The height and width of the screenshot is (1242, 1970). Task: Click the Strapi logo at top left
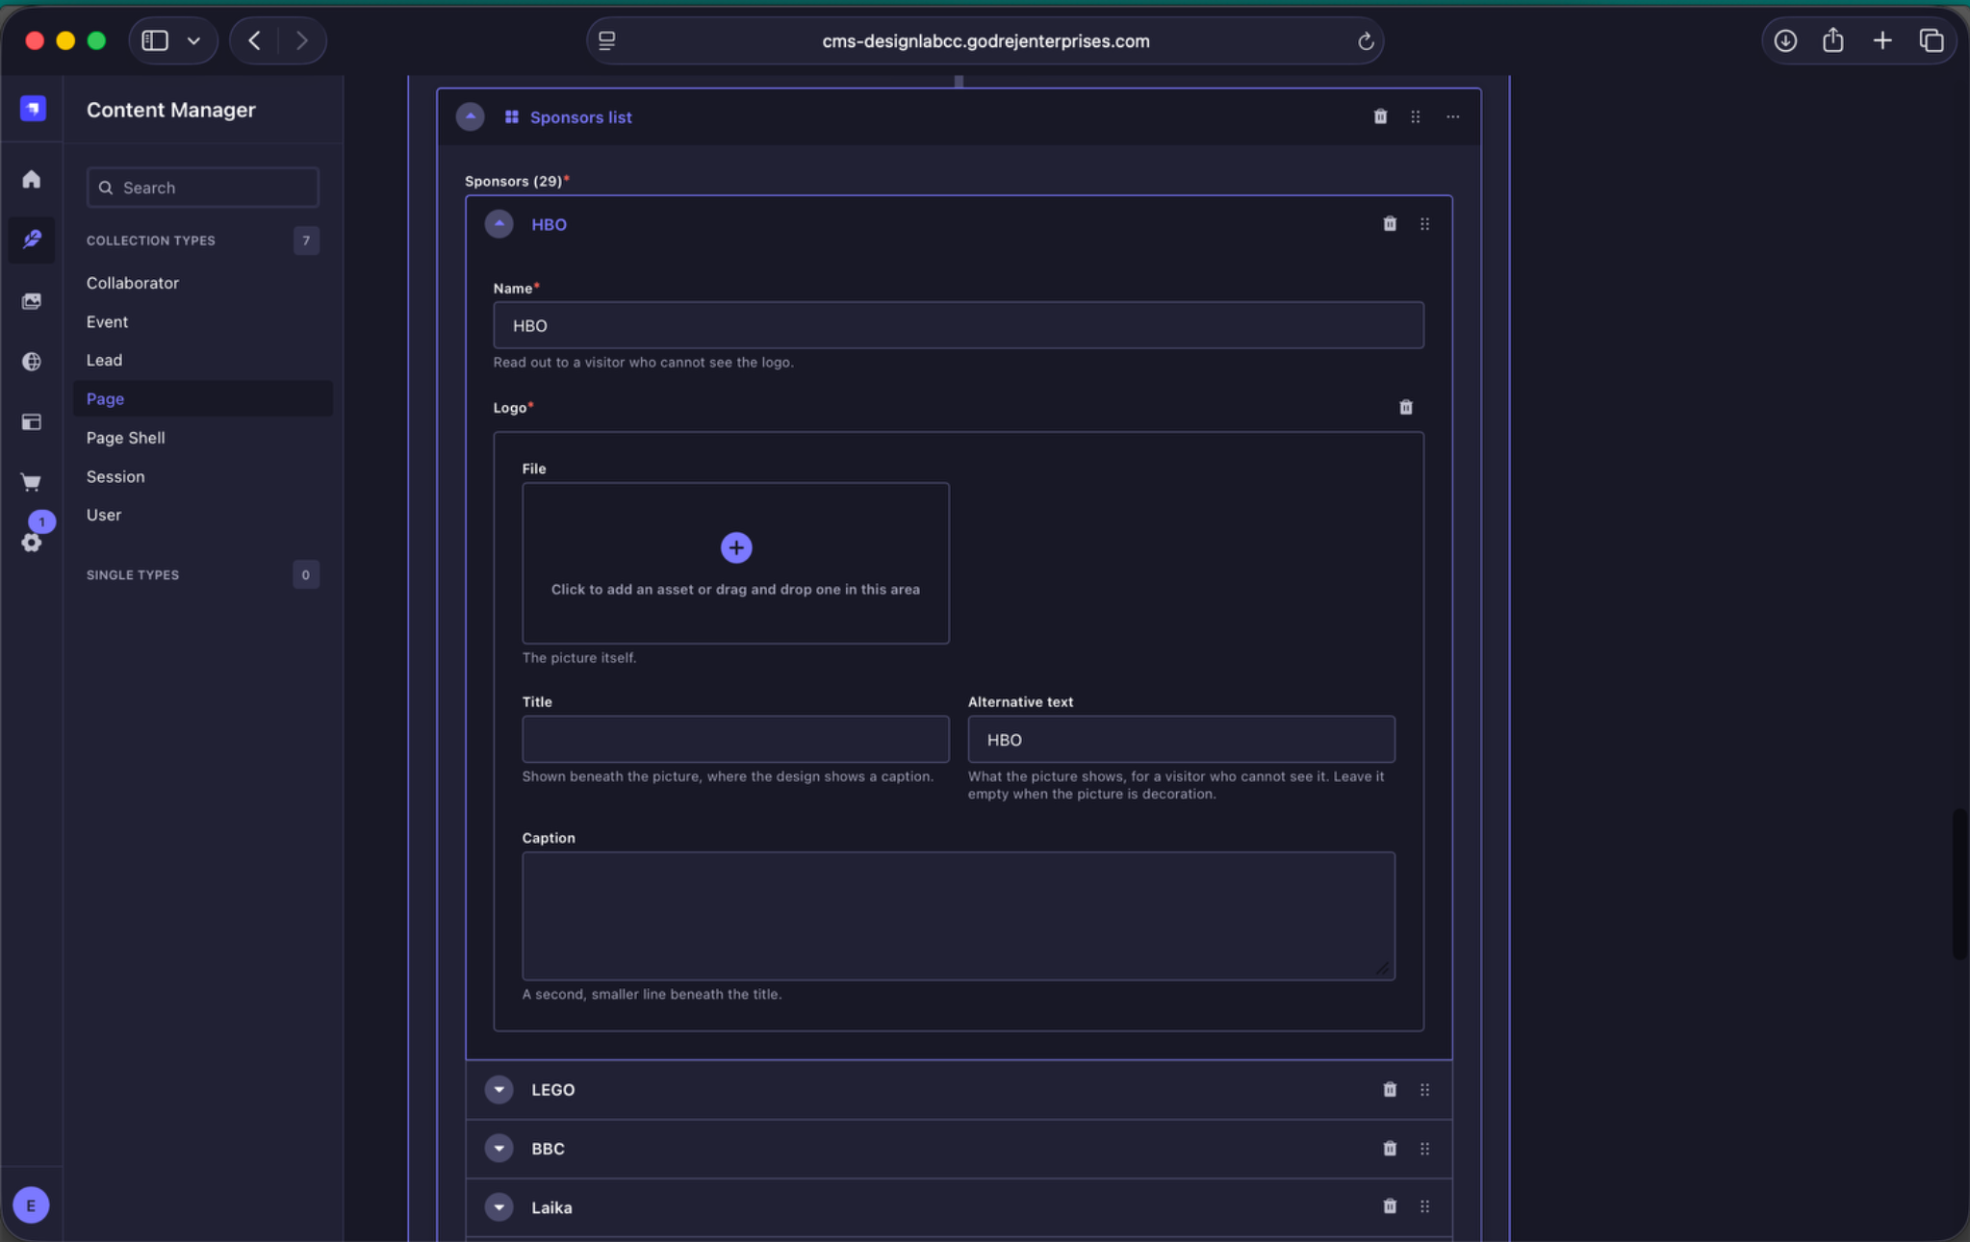point(33,109)
